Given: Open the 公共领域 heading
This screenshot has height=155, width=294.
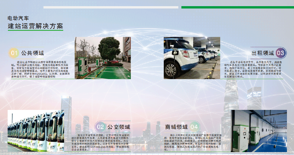Looking at the screenshot, I should click(x=32, y=53).
